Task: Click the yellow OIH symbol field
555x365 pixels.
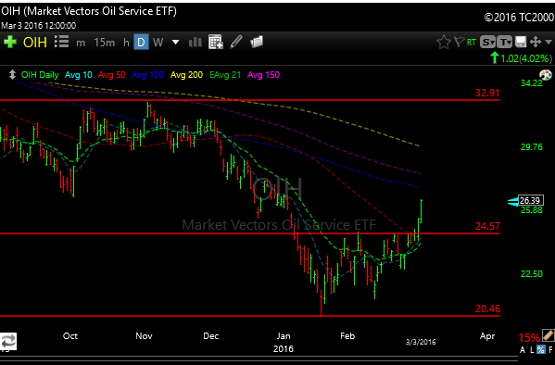Action: (x=34, y=43)
